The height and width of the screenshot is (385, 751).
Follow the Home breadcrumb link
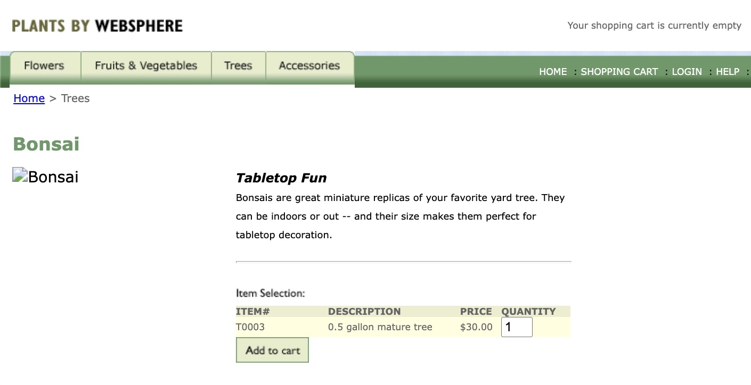tap(29, 98)
